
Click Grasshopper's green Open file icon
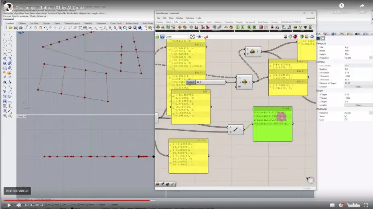pos(158,37)
